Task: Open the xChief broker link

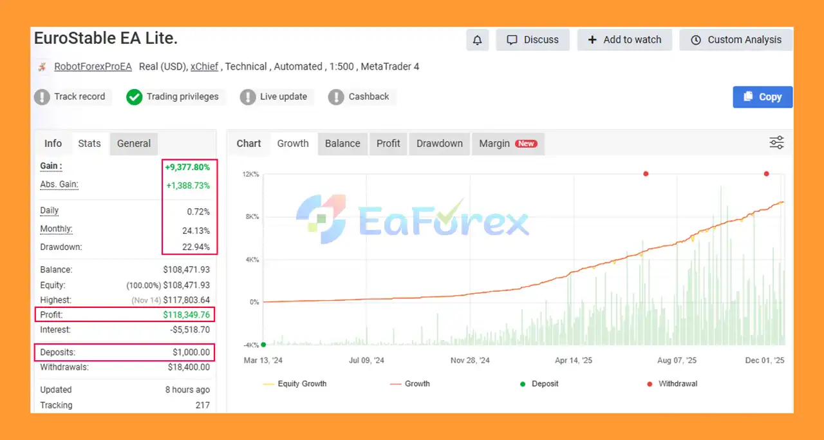Action: (204, 67)
